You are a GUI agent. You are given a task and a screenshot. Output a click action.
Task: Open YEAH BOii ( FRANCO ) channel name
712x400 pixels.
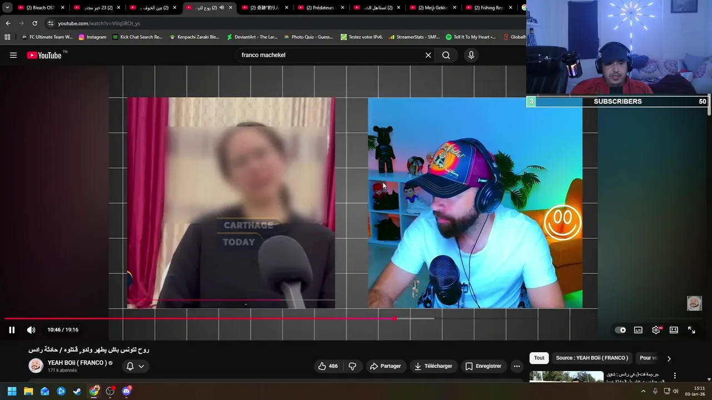pos(77,363)
